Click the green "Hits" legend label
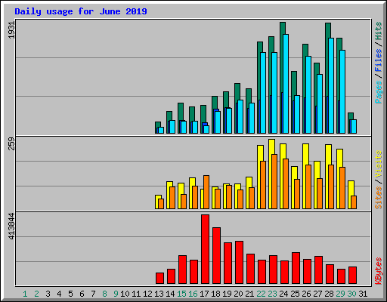The width and height of the screenshot is (387, 302). [x=378, y=31]
